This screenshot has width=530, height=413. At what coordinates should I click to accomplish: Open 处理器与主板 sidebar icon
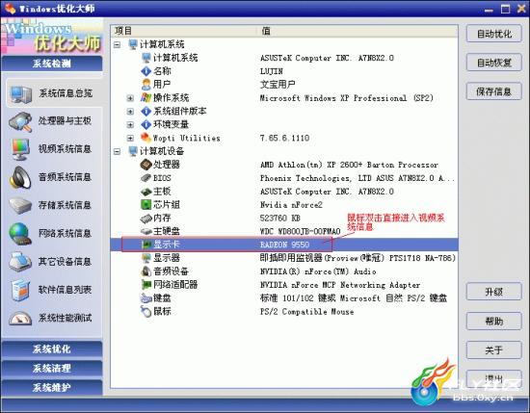click(20, 121)
